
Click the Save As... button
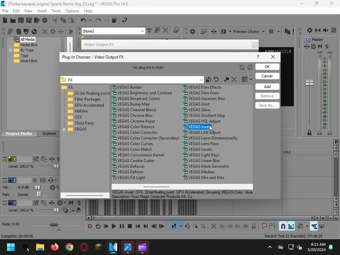267,105
